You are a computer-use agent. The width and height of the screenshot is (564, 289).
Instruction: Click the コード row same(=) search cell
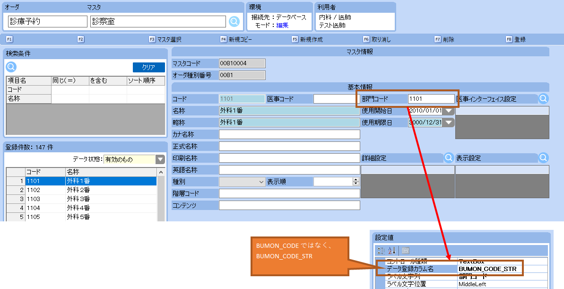[70, 89]
